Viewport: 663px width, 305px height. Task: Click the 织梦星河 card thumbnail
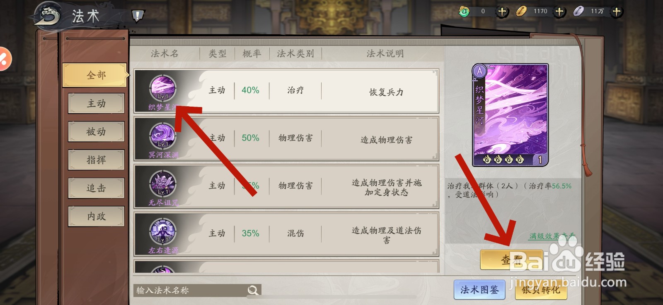[510, 115]
